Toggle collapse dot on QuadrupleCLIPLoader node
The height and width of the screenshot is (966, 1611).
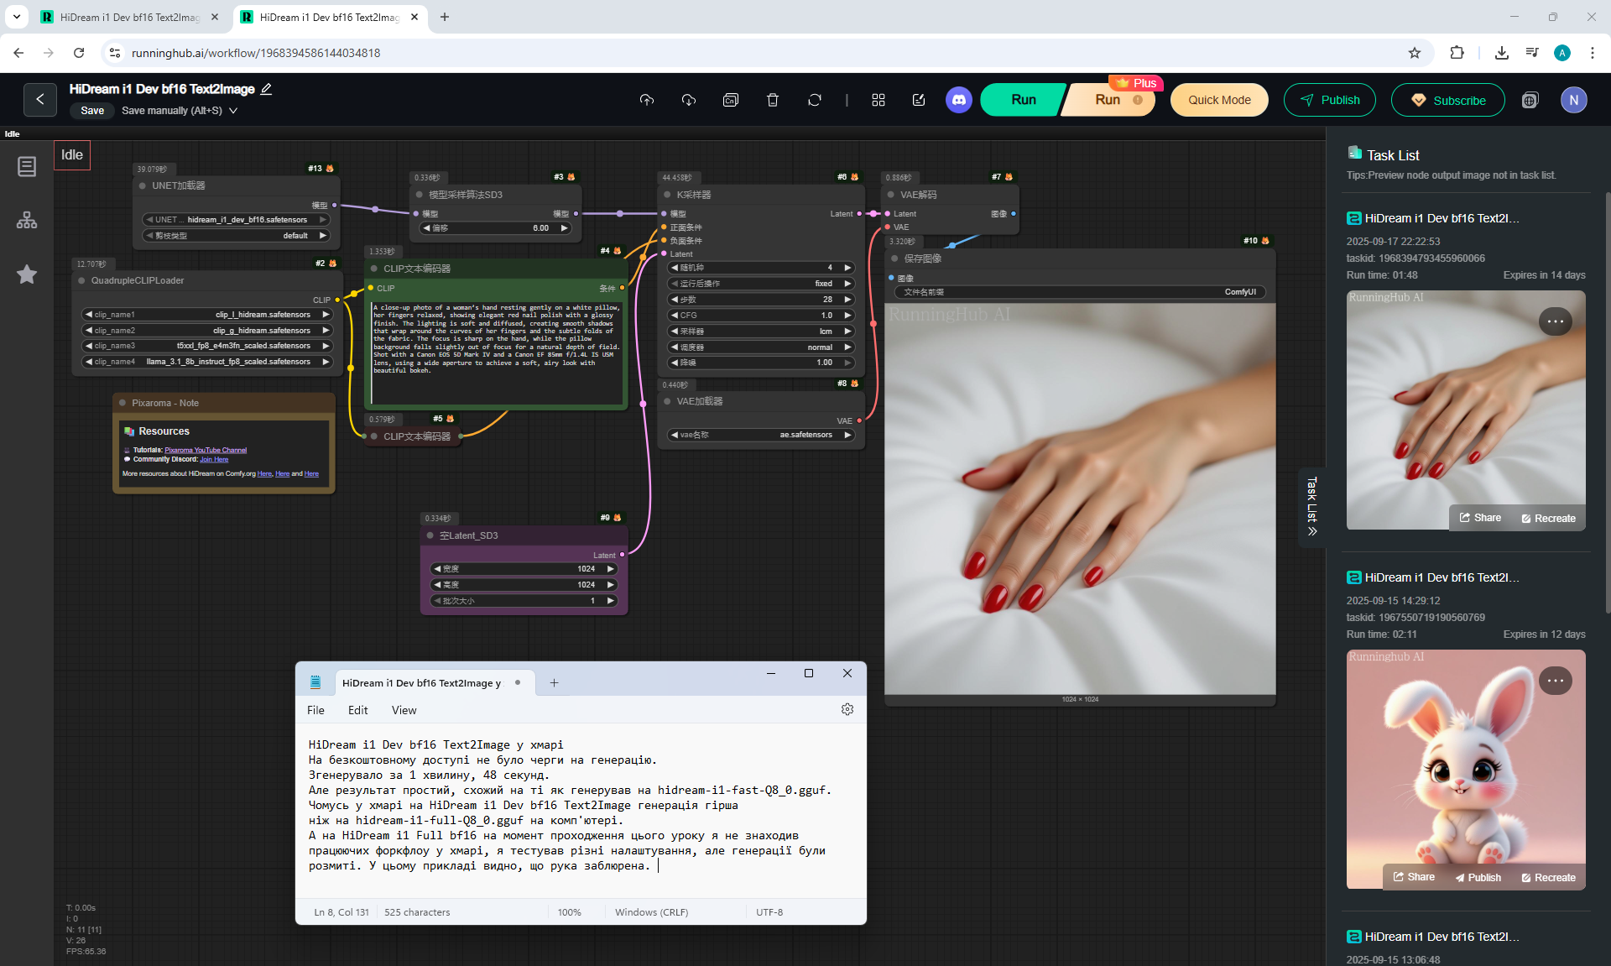pos(81,280)
